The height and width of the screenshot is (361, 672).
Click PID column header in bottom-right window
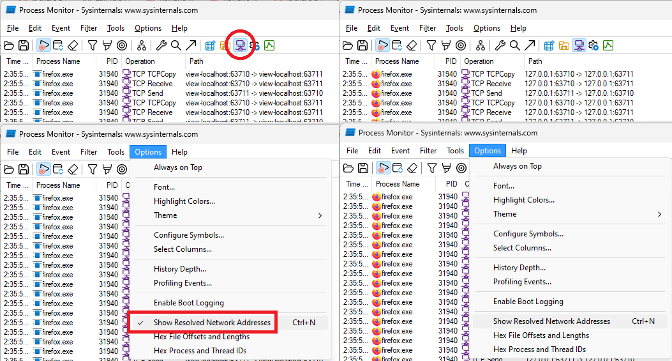click(x=448, y=184)
